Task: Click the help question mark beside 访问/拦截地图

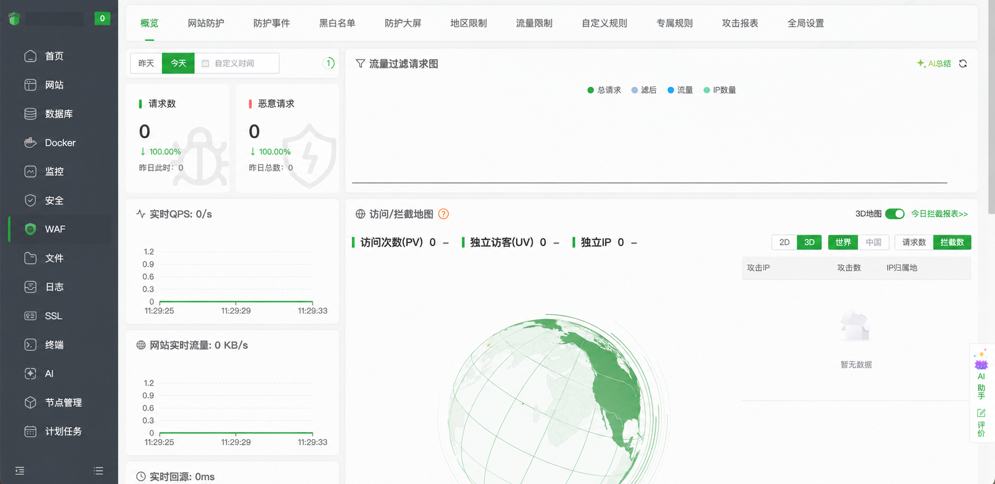Action: click(444, 214)
